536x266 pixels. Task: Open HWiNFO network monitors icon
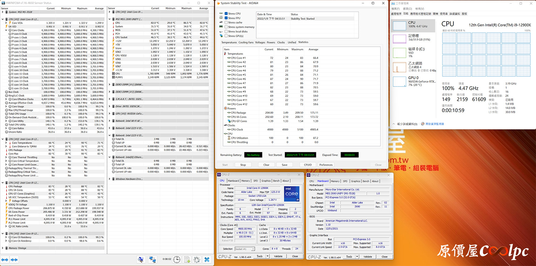click(x=153, y=260)
